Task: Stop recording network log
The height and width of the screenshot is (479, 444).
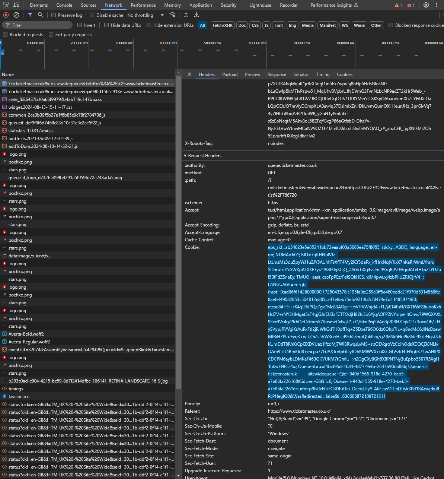Action: point(6,15)
